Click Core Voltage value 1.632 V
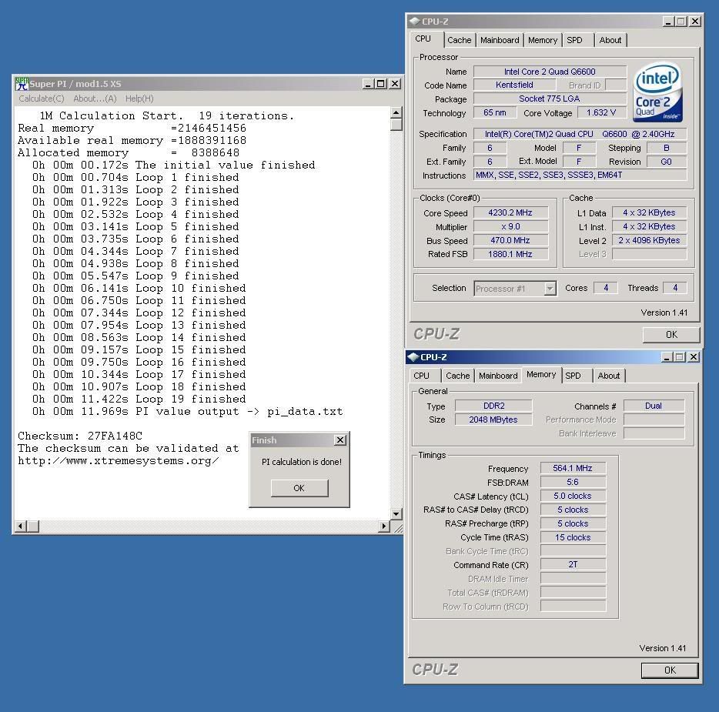Image resolution: width=719 pixels, height=712 pixels. pyautogui.click(x=601, y=113)
